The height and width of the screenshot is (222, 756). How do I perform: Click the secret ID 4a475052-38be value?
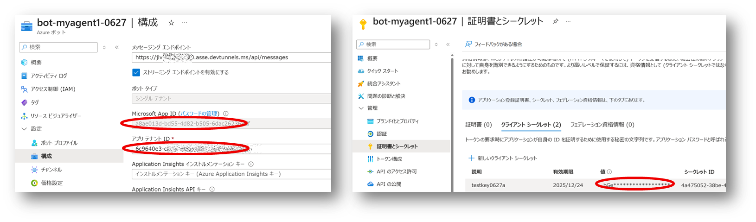[x=703, y=185]
